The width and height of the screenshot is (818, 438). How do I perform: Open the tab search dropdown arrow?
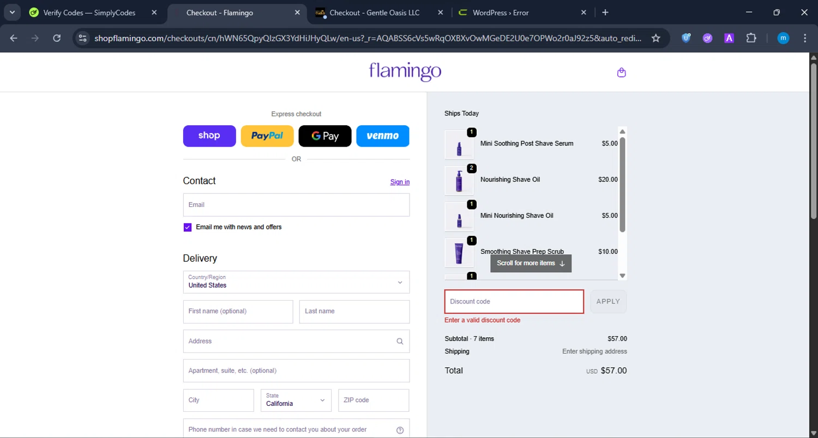tap(12, 13)
